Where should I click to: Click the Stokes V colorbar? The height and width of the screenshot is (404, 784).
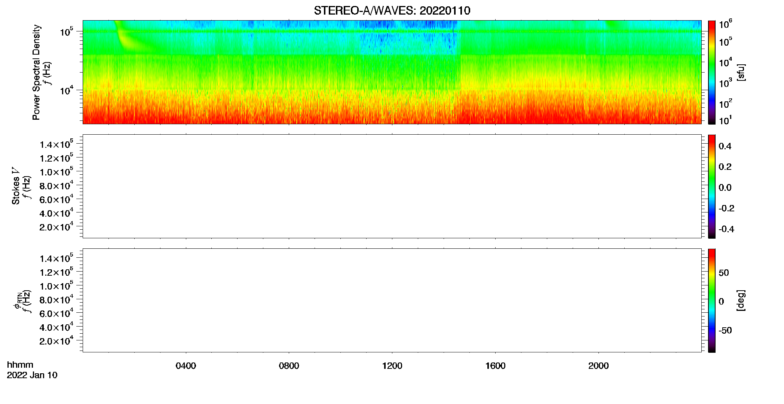pos(712,186)
